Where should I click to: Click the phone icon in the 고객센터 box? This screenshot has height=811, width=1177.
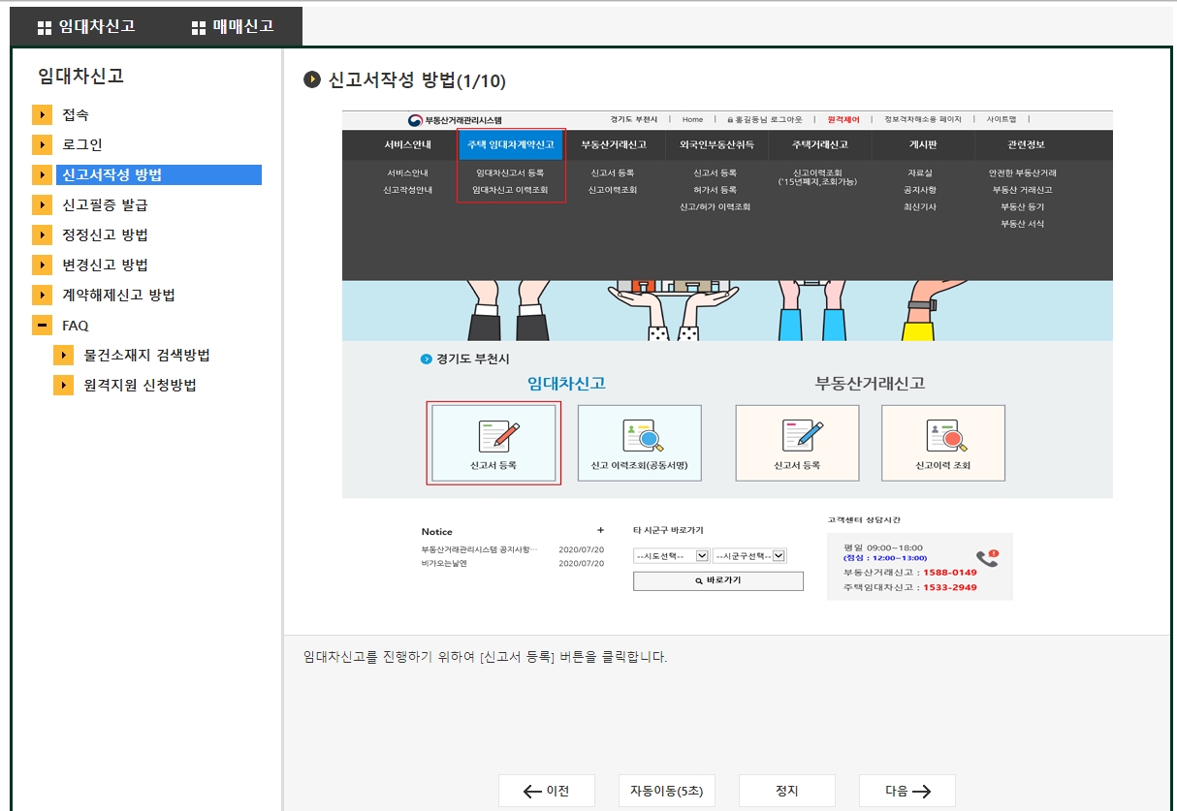(x=987, y=558)
